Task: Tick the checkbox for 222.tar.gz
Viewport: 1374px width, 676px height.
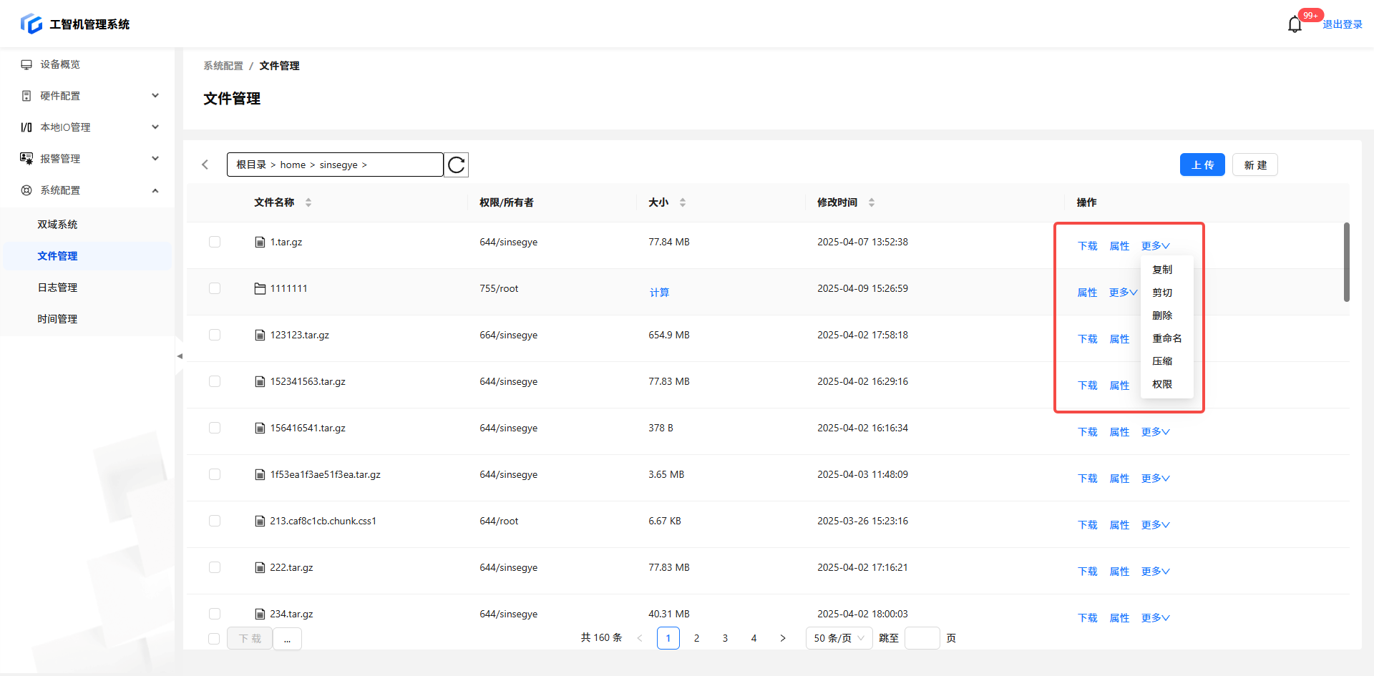Action: (215, 568)
